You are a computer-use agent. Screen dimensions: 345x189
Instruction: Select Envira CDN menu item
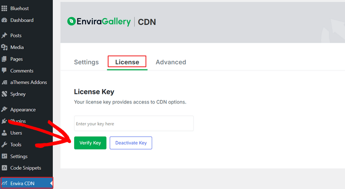26,183
